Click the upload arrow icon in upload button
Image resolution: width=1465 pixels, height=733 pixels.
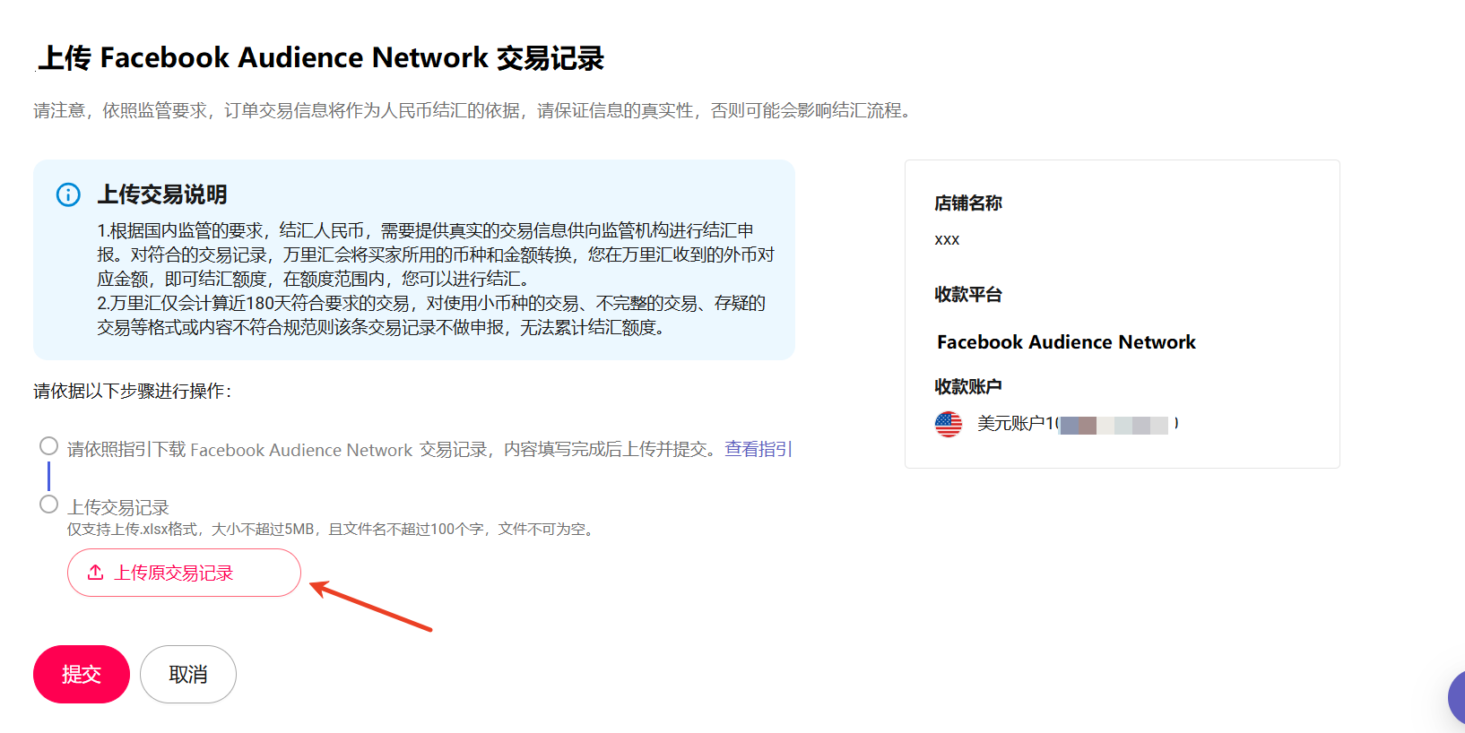(95, 573)
